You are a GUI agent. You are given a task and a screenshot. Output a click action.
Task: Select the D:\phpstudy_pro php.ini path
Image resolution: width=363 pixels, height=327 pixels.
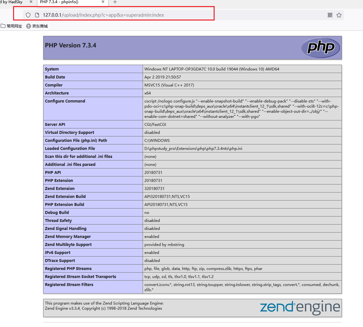[193, 148]
